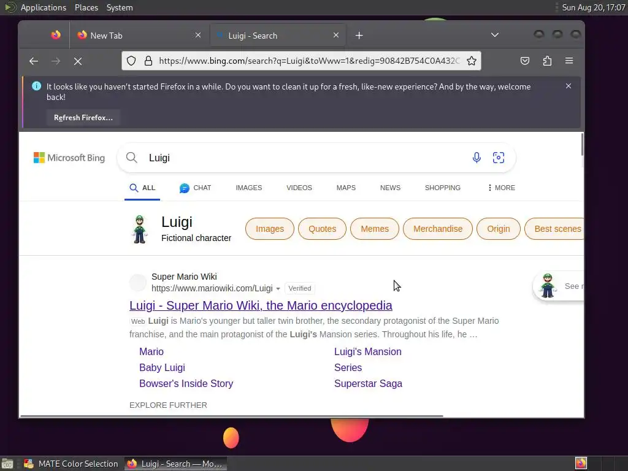Open visual search camera icon
Image resolution: width=628 pixels, height=471 pixels.
(x=498, y=158)
